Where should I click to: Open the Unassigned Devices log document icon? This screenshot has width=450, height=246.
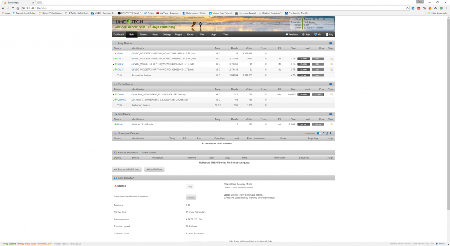(x=327, y=133)
